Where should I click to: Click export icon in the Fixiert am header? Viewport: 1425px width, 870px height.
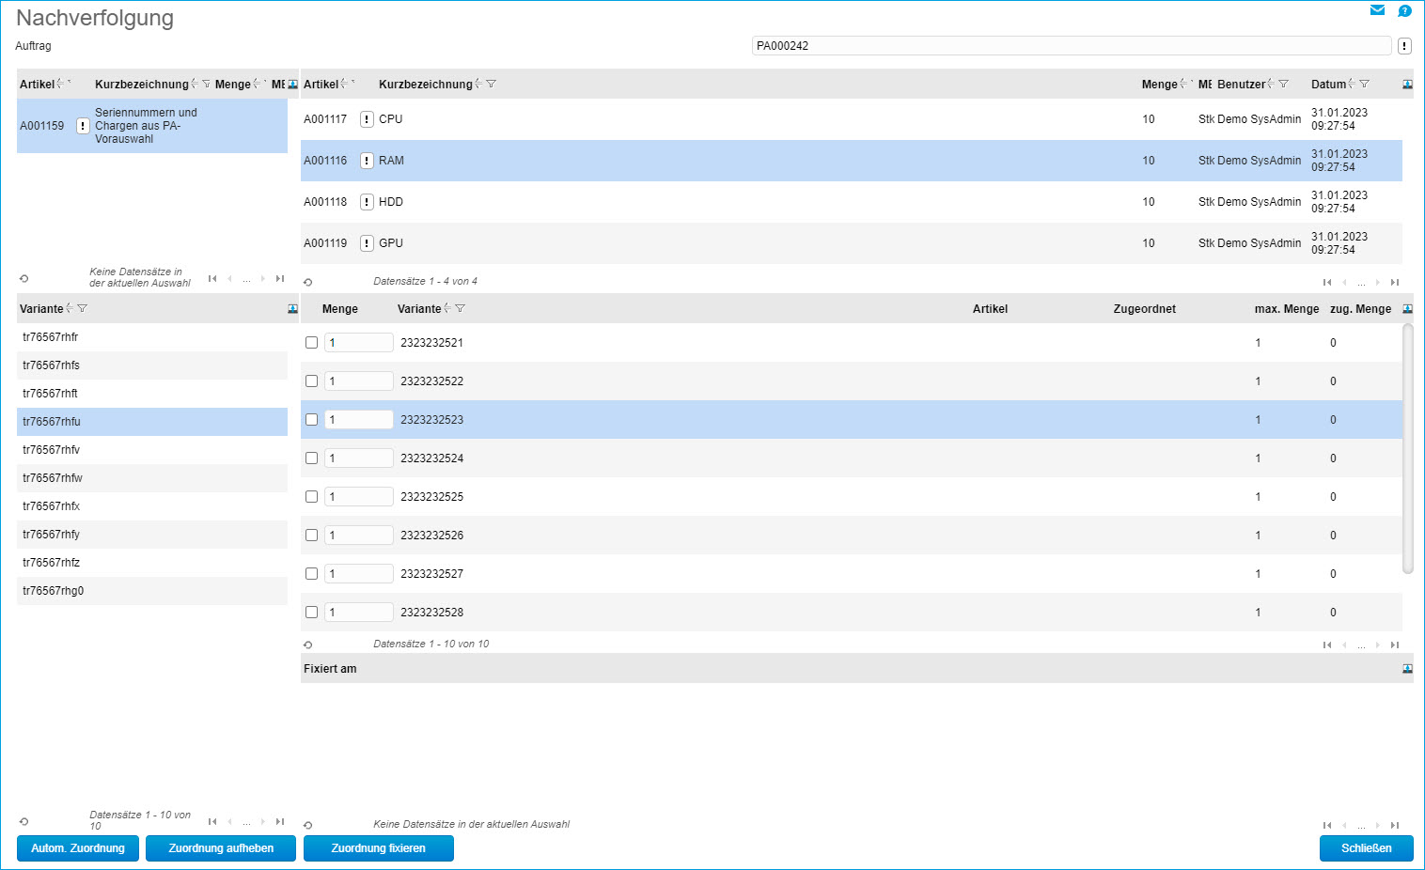pyautogui.click(x=1407, y=669)
